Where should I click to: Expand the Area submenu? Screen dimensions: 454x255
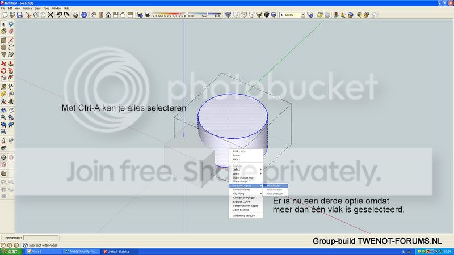[x=246, y=173]
